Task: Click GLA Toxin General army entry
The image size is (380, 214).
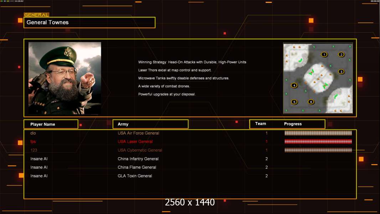Action: pyautogui.click(x=135, y=176)
